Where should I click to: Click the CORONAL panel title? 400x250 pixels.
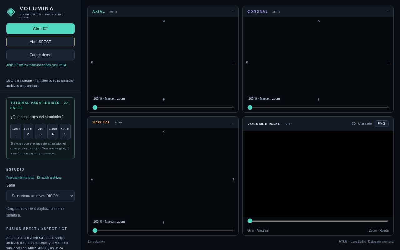258,12
